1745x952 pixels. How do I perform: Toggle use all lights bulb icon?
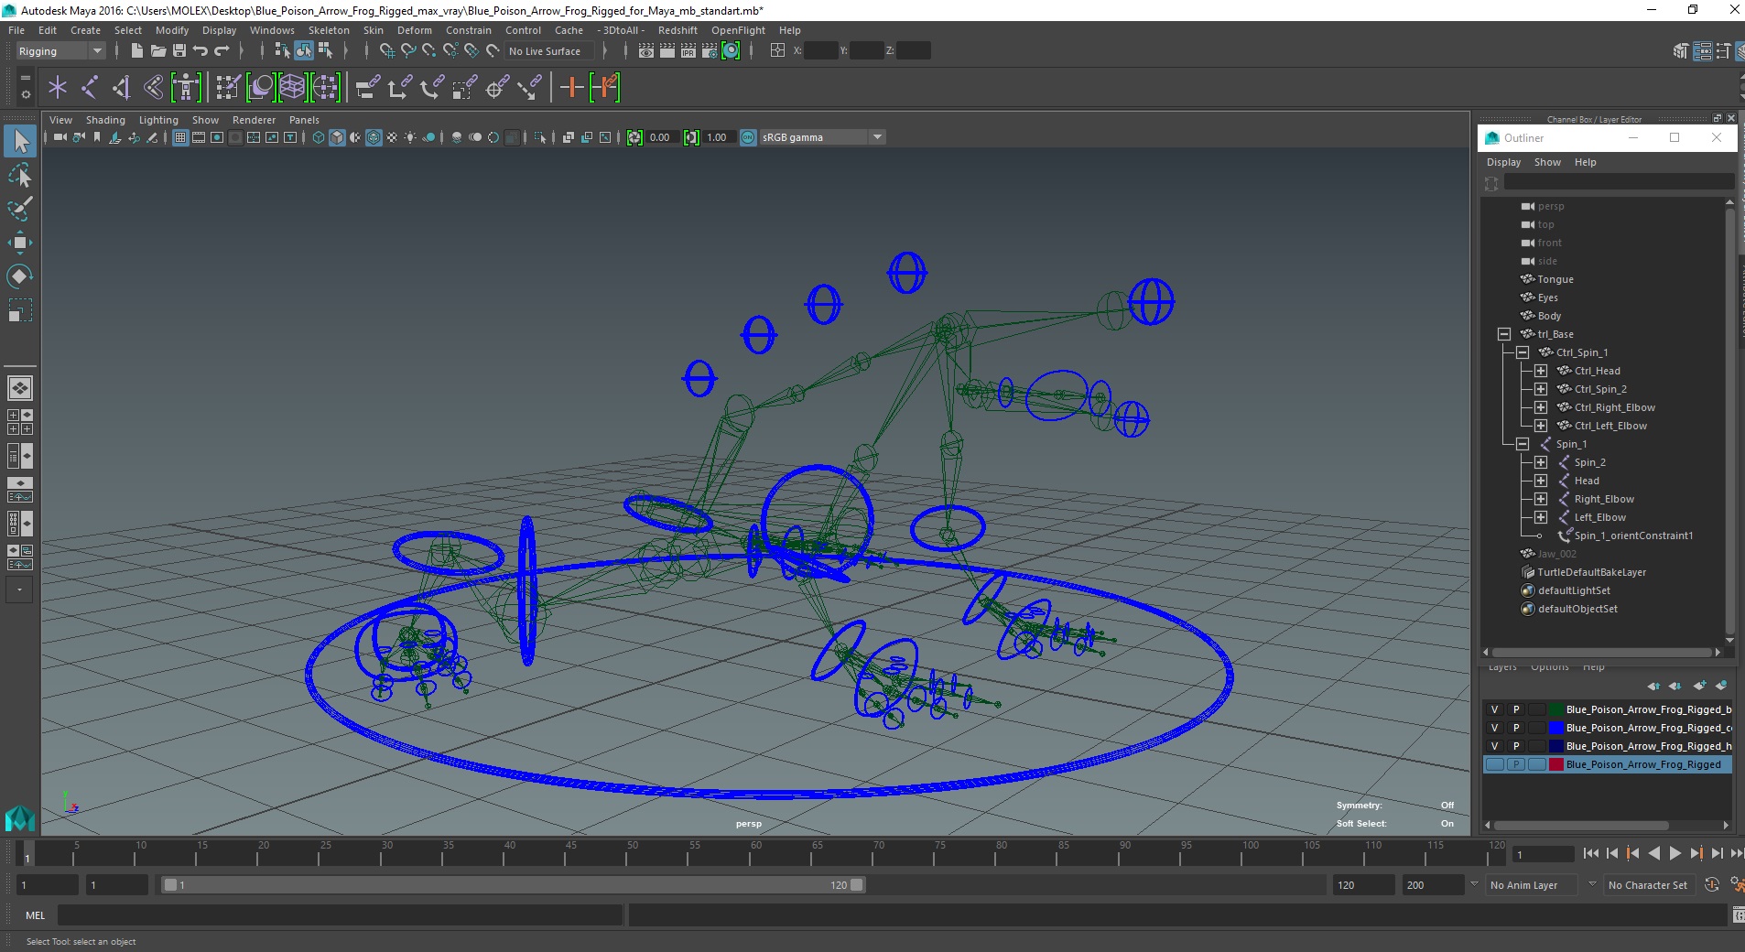410,137
